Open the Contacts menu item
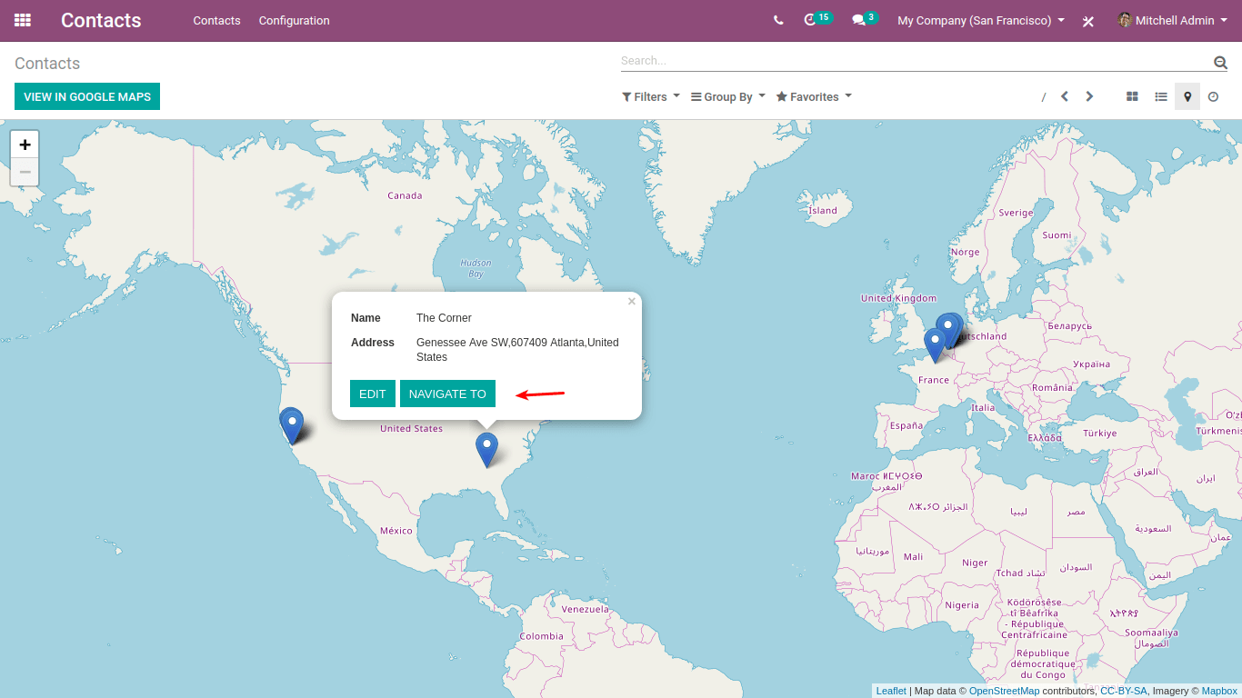This screenshot has width=1242, height=698. (x=216, y=20)
